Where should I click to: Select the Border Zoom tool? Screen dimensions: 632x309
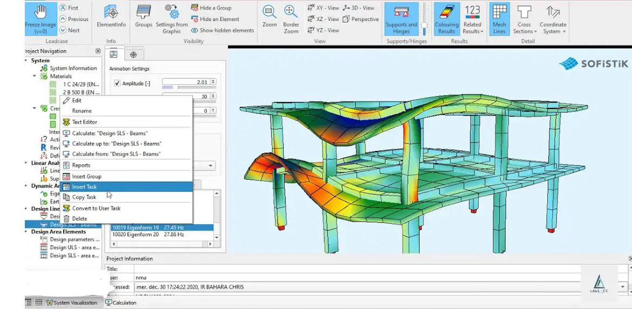291,12
